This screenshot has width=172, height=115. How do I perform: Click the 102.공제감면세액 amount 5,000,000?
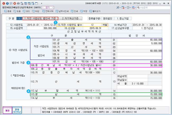(139, 44)
